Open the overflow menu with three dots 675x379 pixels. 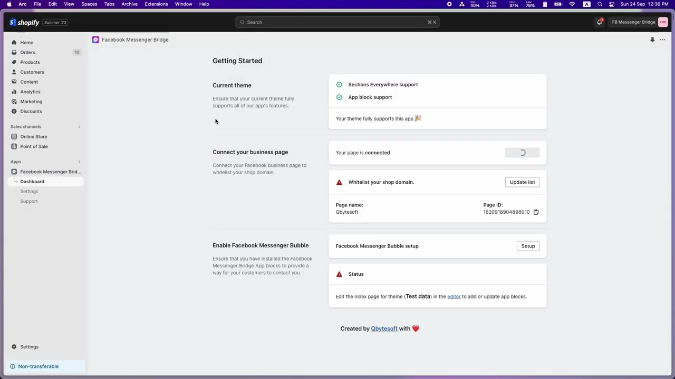(662, 39)
